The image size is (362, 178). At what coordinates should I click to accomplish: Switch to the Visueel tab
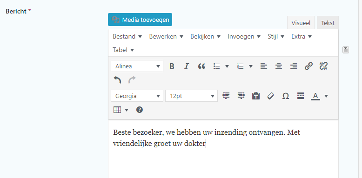click(x=301, y=23)
